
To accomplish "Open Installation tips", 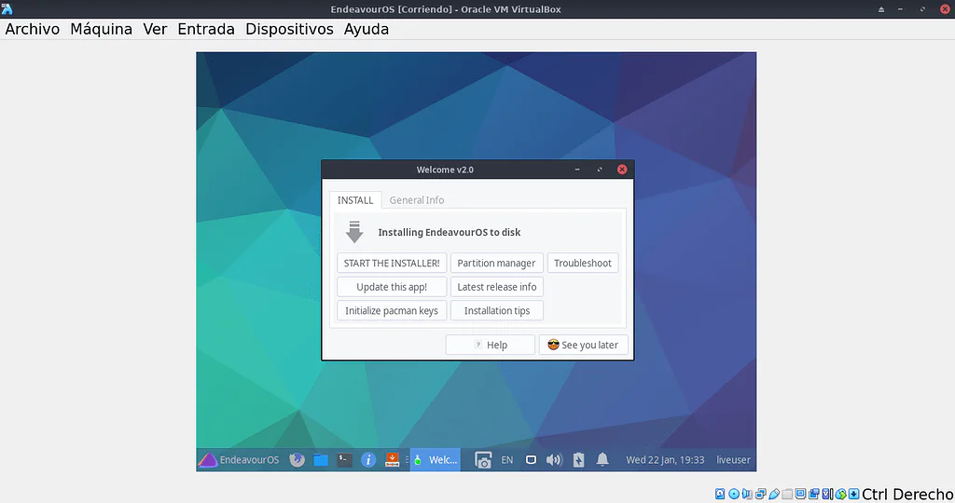I will 496,310.
